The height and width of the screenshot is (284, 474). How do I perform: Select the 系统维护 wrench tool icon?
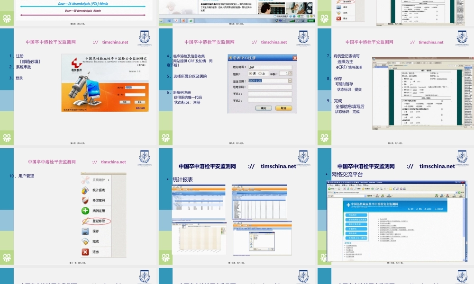click(x=84, y=179)
